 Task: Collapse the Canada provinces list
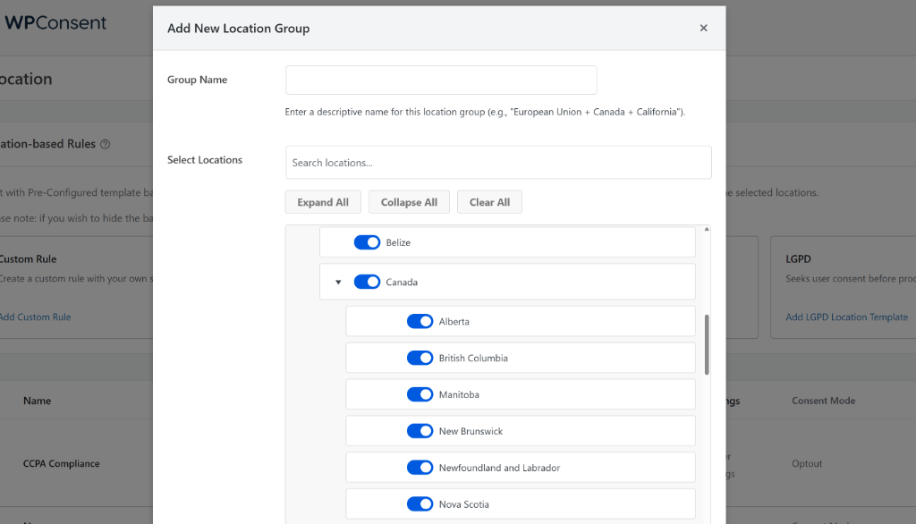click(337, 281)
